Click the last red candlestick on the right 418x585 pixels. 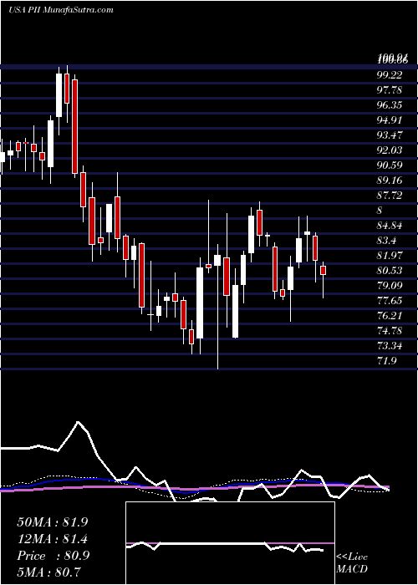point(324,270)
